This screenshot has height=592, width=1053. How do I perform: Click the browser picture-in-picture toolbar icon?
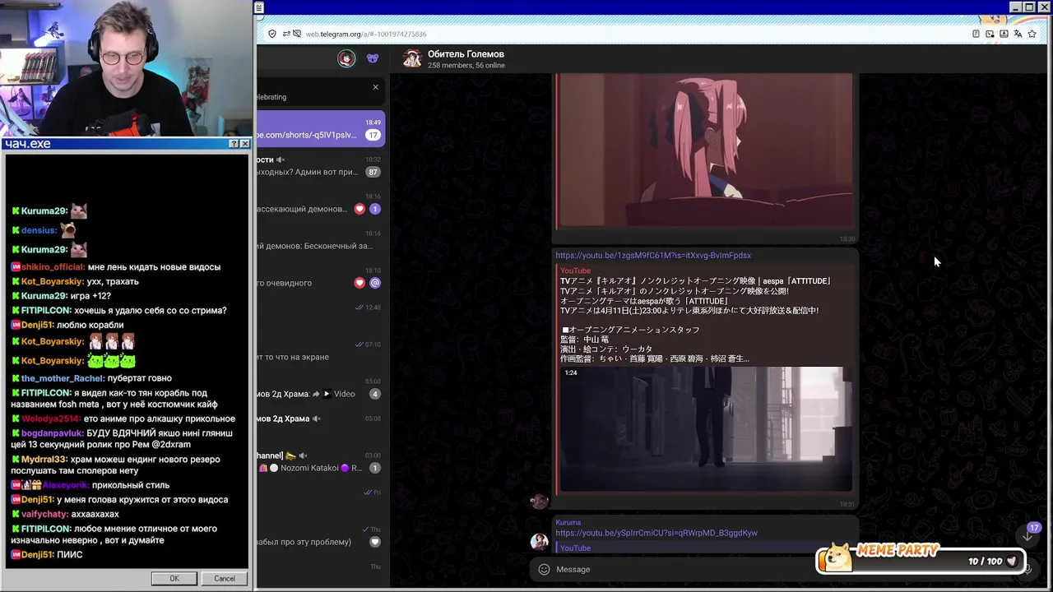(990, 34)
